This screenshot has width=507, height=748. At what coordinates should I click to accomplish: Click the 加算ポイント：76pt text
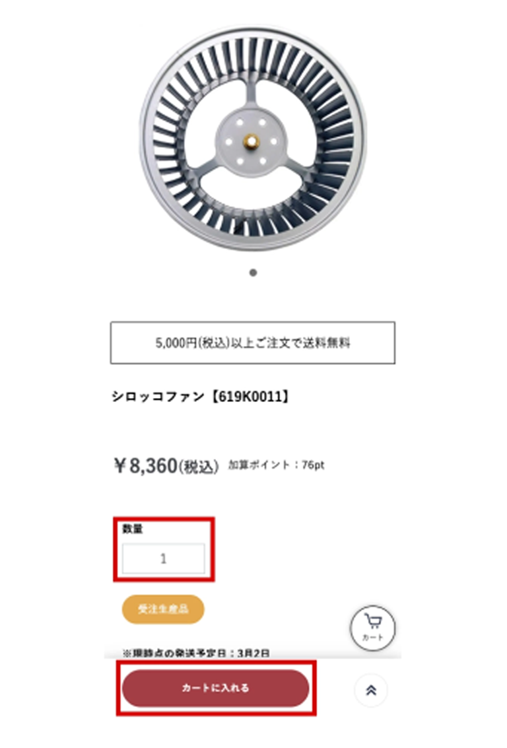[x=277, y=465]
